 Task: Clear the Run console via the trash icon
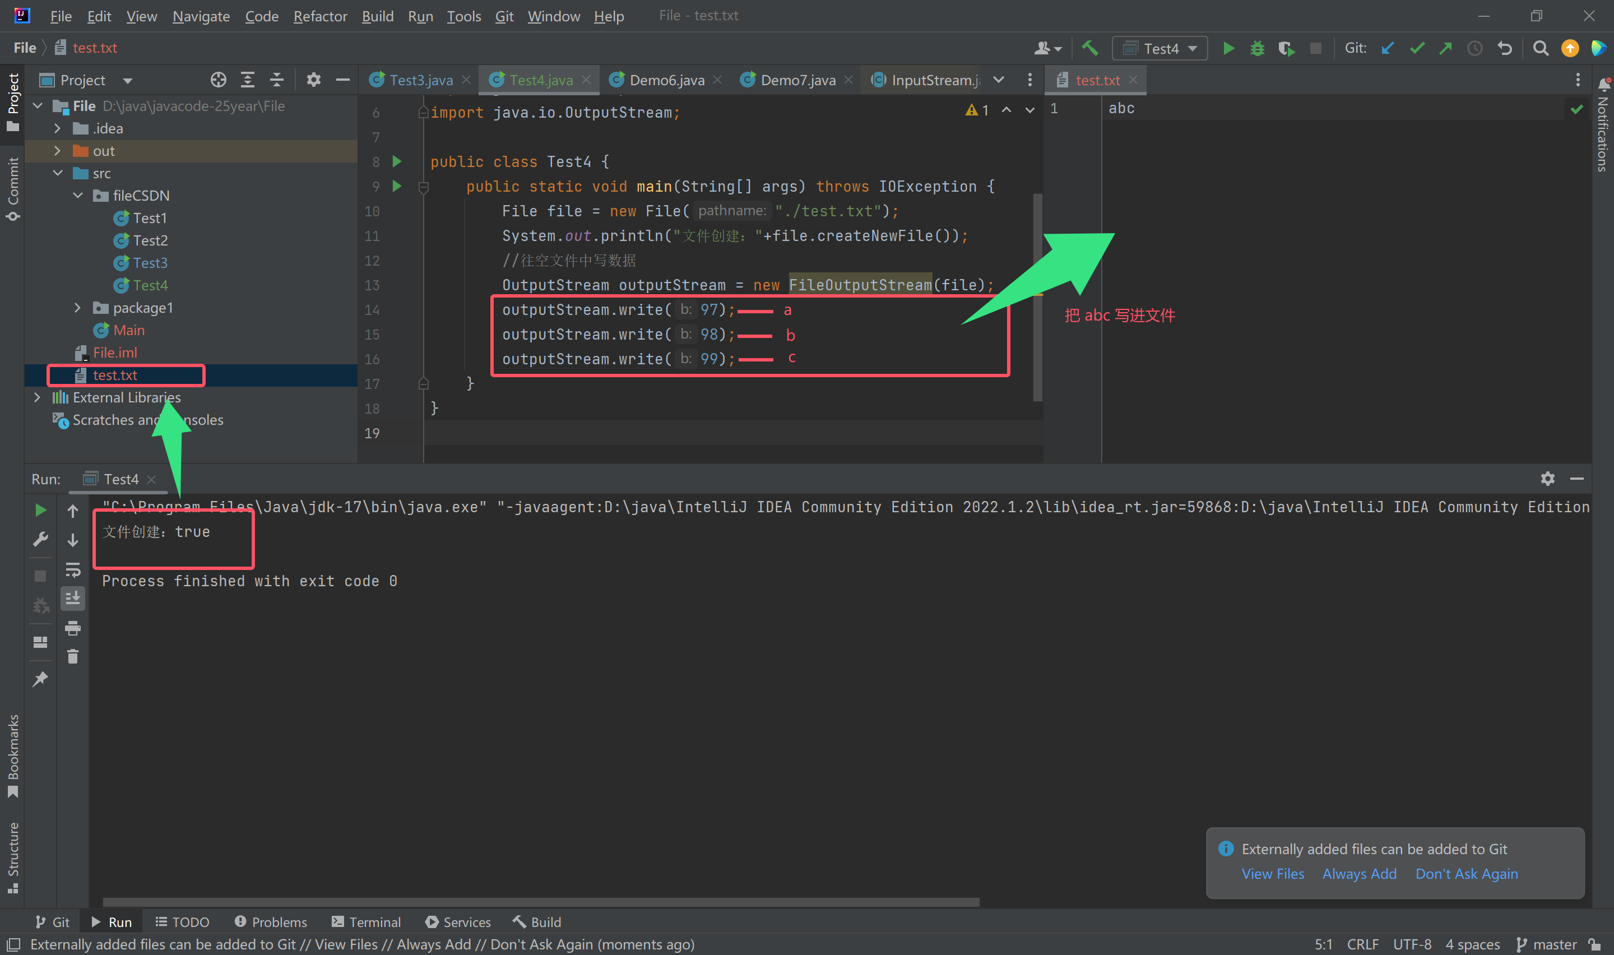point(73,656)
